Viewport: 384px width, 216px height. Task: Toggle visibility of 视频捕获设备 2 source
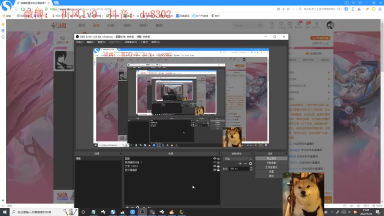tap(215, 162)
